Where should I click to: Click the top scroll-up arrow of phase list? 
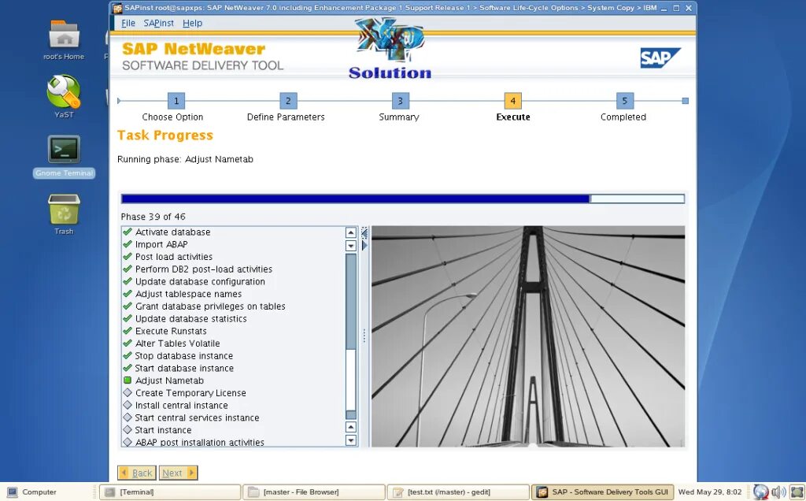[x=351, y=232]
